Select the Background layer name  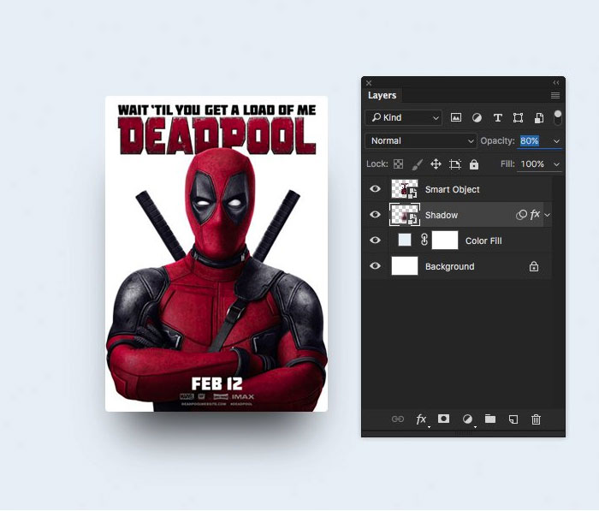pyautogui.click(x=449, y=266)
